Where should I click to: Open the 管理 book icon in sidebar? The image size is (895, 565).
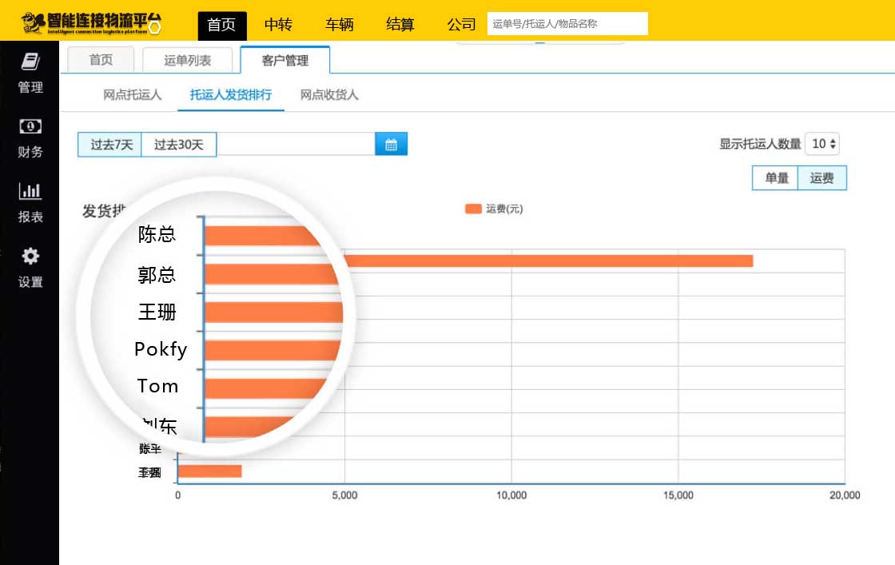(30, 62)
